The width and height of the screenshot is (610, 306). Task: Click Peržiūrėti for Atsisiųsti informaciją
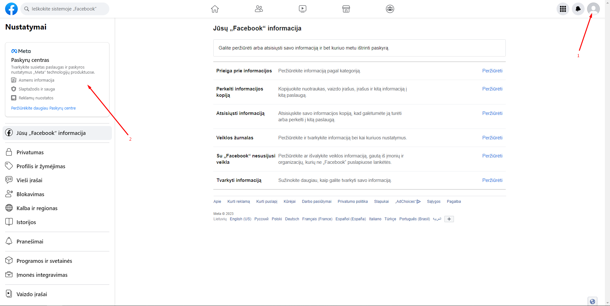pos(492,113)
